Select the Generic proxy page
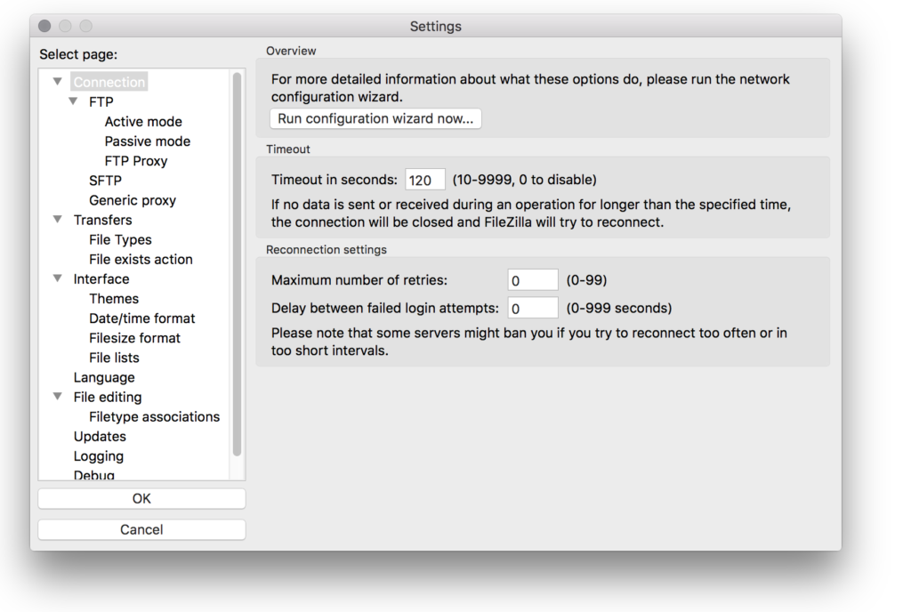 pyautogui.click(x=131, y=200)
